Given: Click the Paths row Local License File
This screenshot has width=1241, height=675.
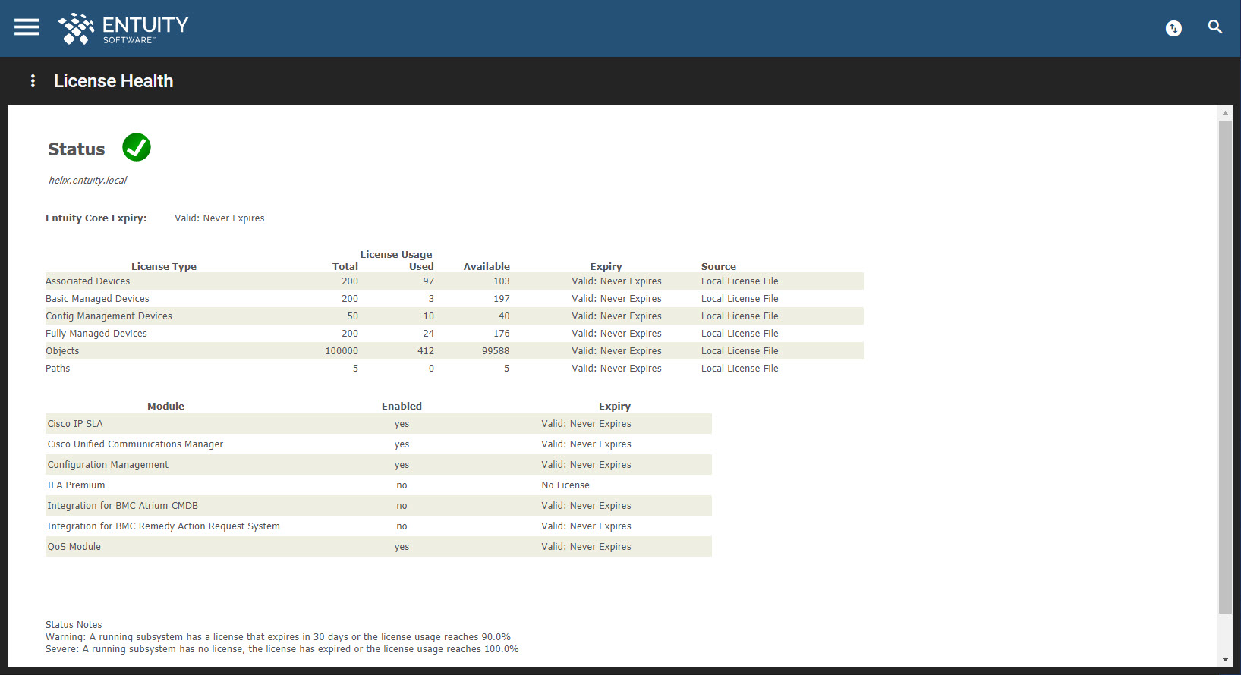Looking at the screenshot, I should (x=740, y=369).
